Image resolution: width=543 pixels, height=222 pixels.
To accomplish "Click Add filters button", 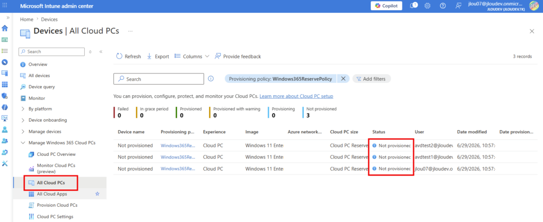I will pyautogui.click(x=372, y=79).
